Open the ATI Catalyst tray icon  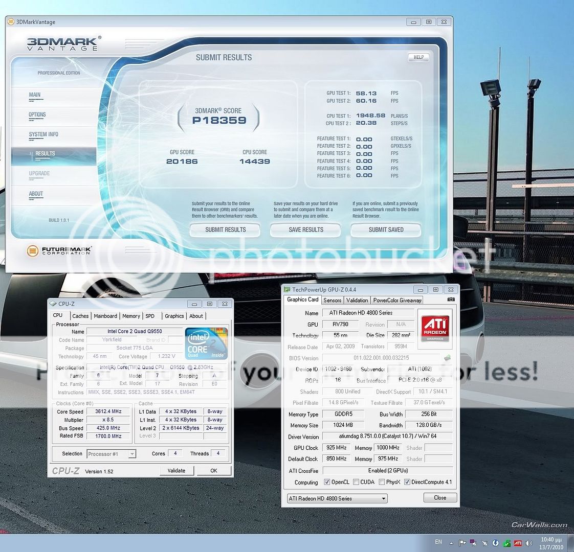click(518, 543)
